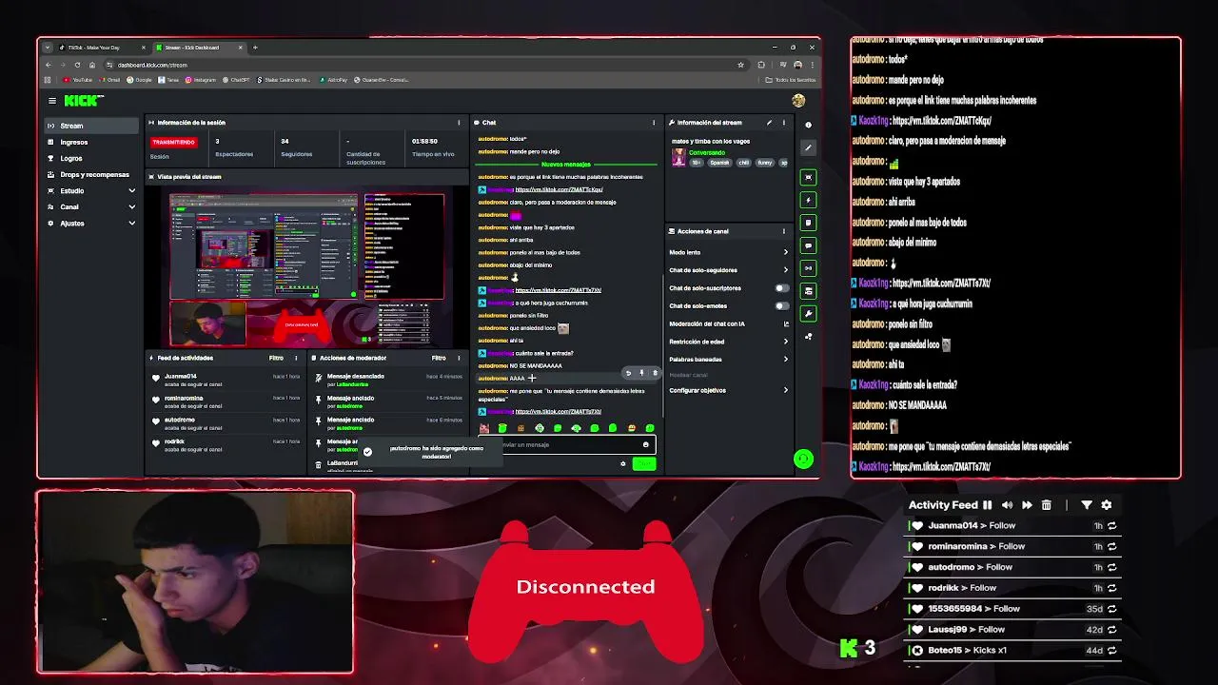This screenshot has width=1218, height=685.
Task: Mute the Activity Feed overlay sound
Action: coord(1007,505)
